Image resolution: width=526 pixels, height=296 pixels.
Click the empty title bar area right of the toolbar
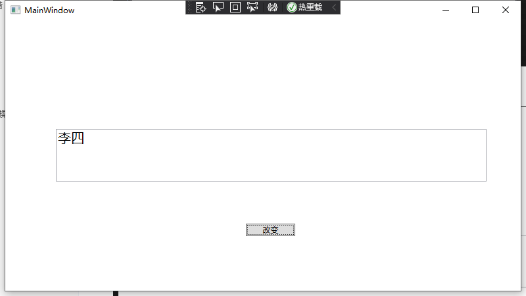coord(386,10)
